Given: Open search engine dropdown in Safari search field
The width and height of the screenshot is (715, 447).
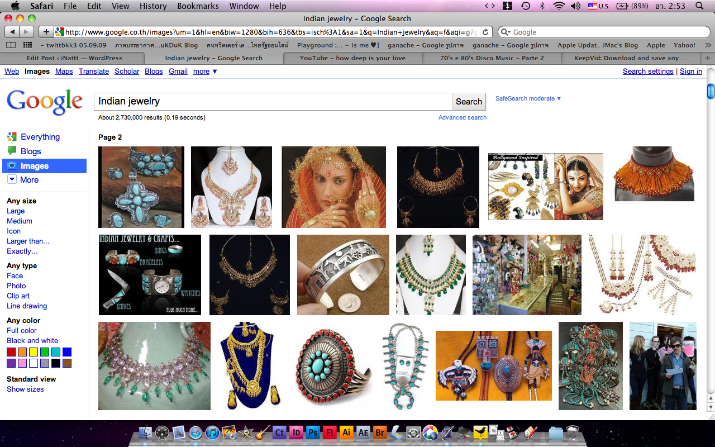Looking at the screenshot, I should pos(506,32).
